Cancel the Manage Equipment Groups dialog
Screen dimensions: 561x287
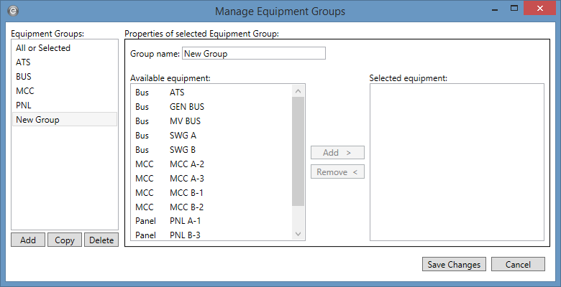518,265
